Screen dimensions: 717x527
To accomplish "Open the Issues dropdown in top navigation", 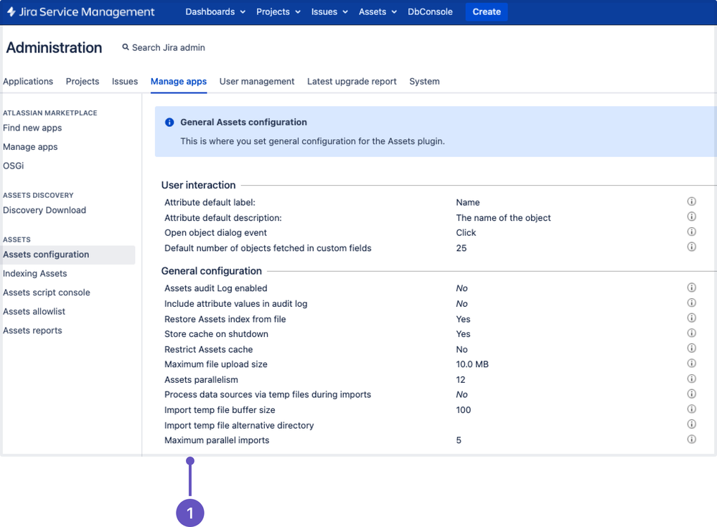I will tap(329, 12).
